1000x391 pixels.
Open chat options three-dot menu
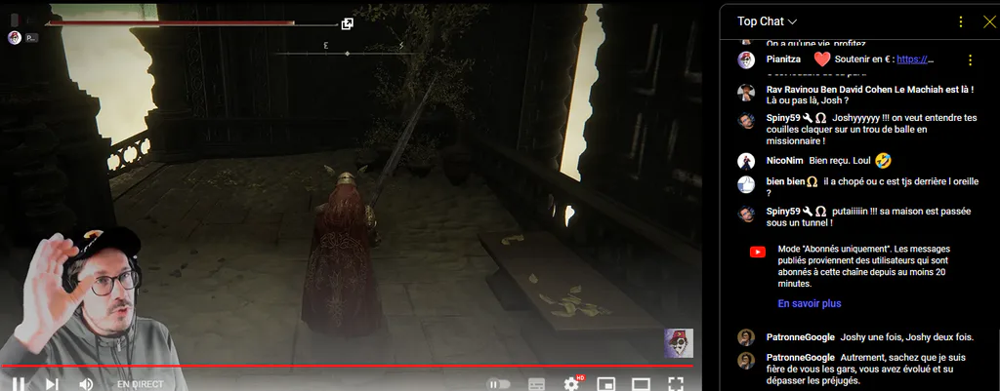pyautogui.click(x=961, y=21)
